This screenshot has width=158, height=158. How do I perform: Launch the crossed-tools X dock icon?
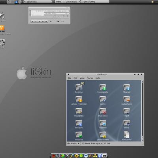(x=68, y=156)
